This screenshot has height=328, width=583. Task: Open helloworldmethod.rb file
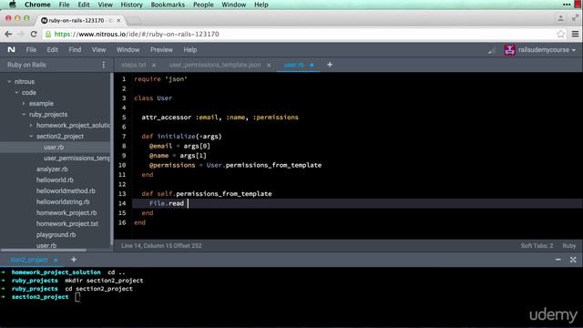coord(66,190)
